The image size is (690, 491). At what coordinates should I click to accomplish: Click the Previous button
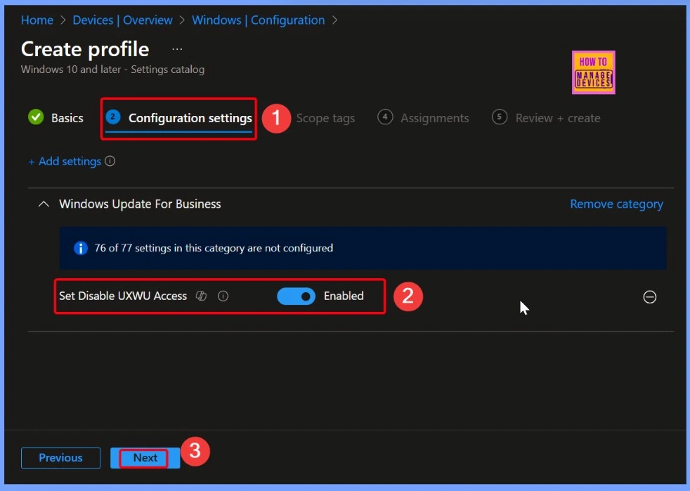pyautogui.click(x=60, y=458)
